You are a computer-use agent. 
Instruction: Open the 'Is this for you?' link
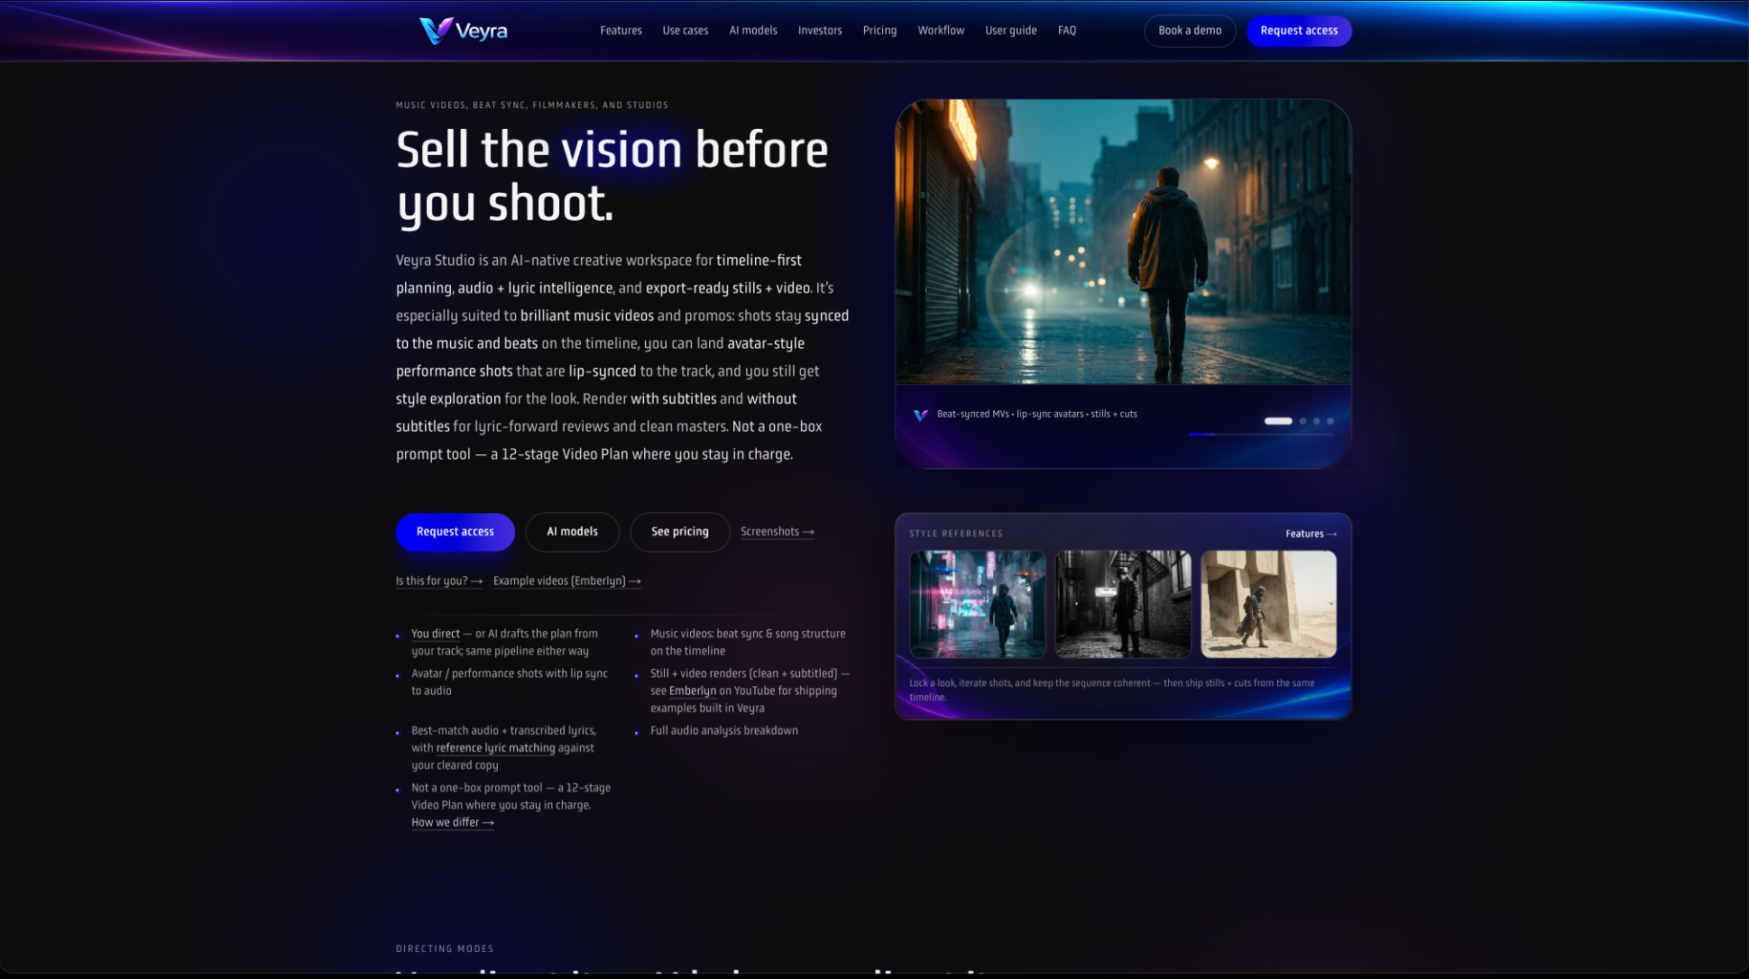[x=439, y=581]
